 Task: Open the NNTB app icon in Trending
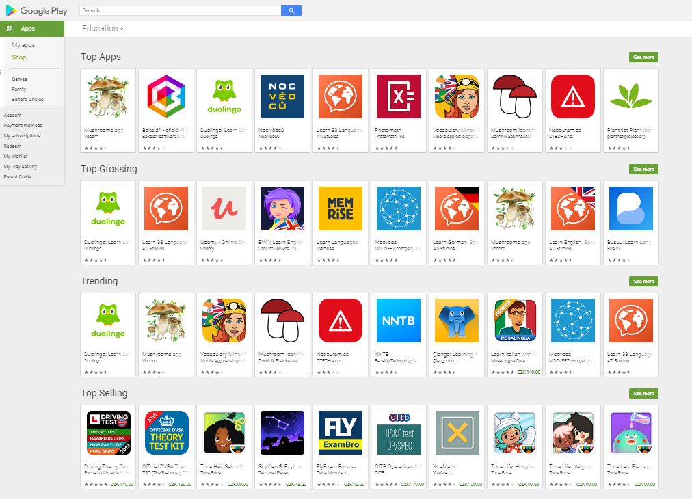click(x=398, y=321)
